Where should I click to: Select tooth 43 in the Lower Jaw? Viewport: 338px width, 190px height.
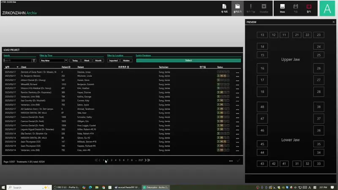262,164
